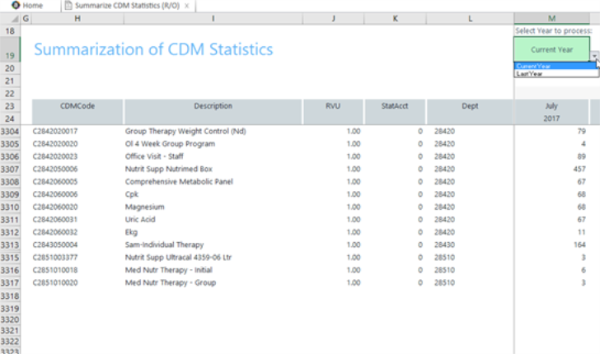The width and height of the screenshot is (600, 354).
Task: Close the Summarize CDM Statistics tab
Action: pyautogui.click(x=187, y=6)
